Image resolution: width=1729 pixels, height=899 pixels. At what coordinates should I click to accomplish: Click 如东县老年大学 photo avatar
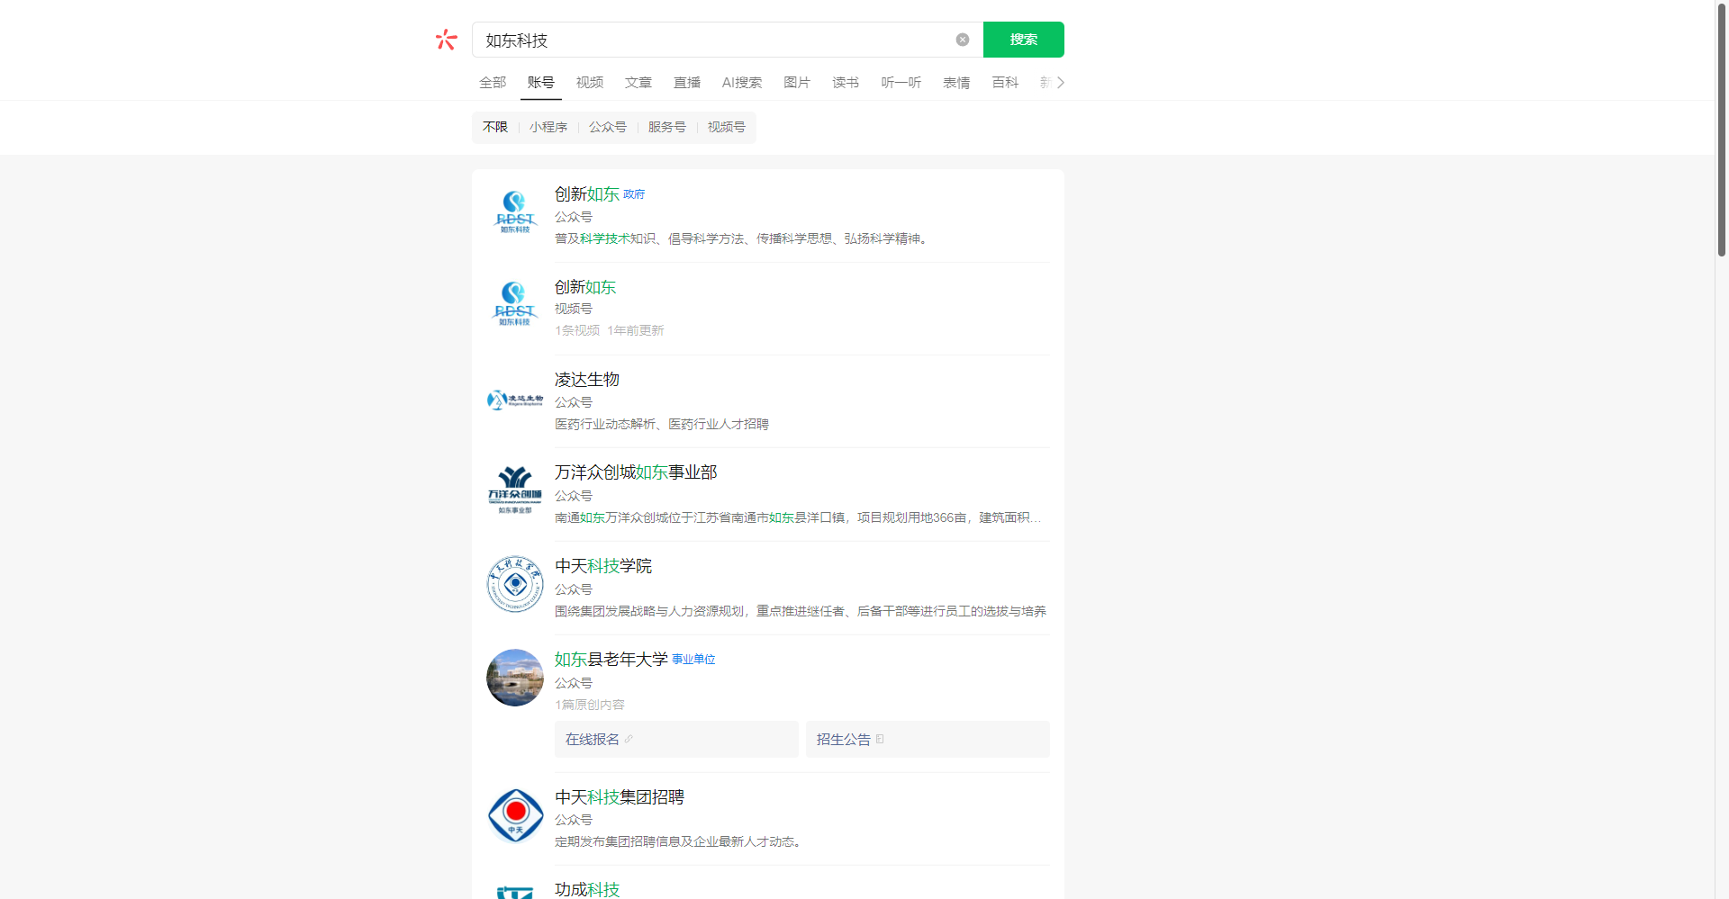[x=515, y=678]
